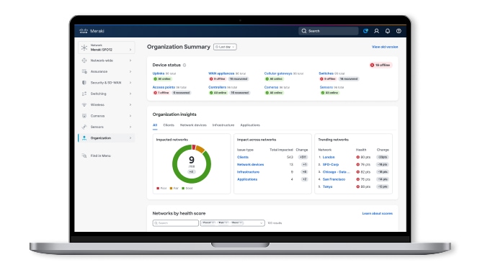Expand the Wireless menu chevron
480x270 pixels.
click(x=130, y=105)
